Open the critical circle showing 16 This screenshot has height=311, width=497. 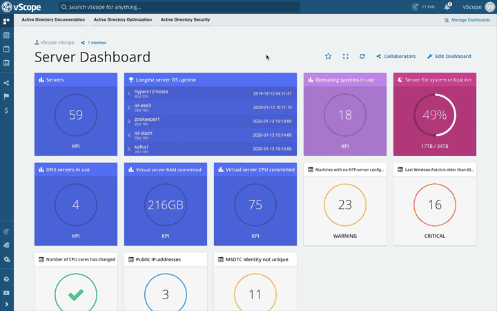click(x=435, y=205)
